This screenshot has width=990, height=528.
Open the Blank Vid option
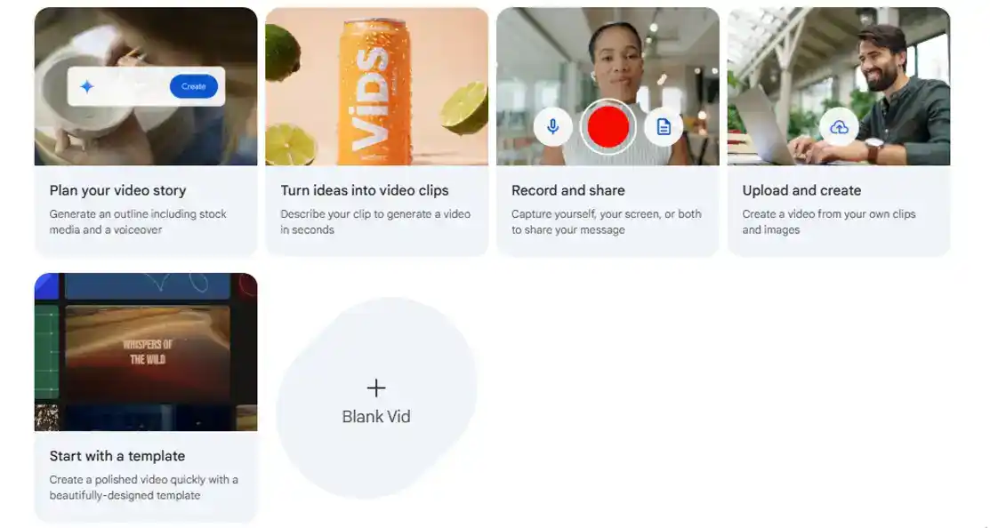pos(376,399)
